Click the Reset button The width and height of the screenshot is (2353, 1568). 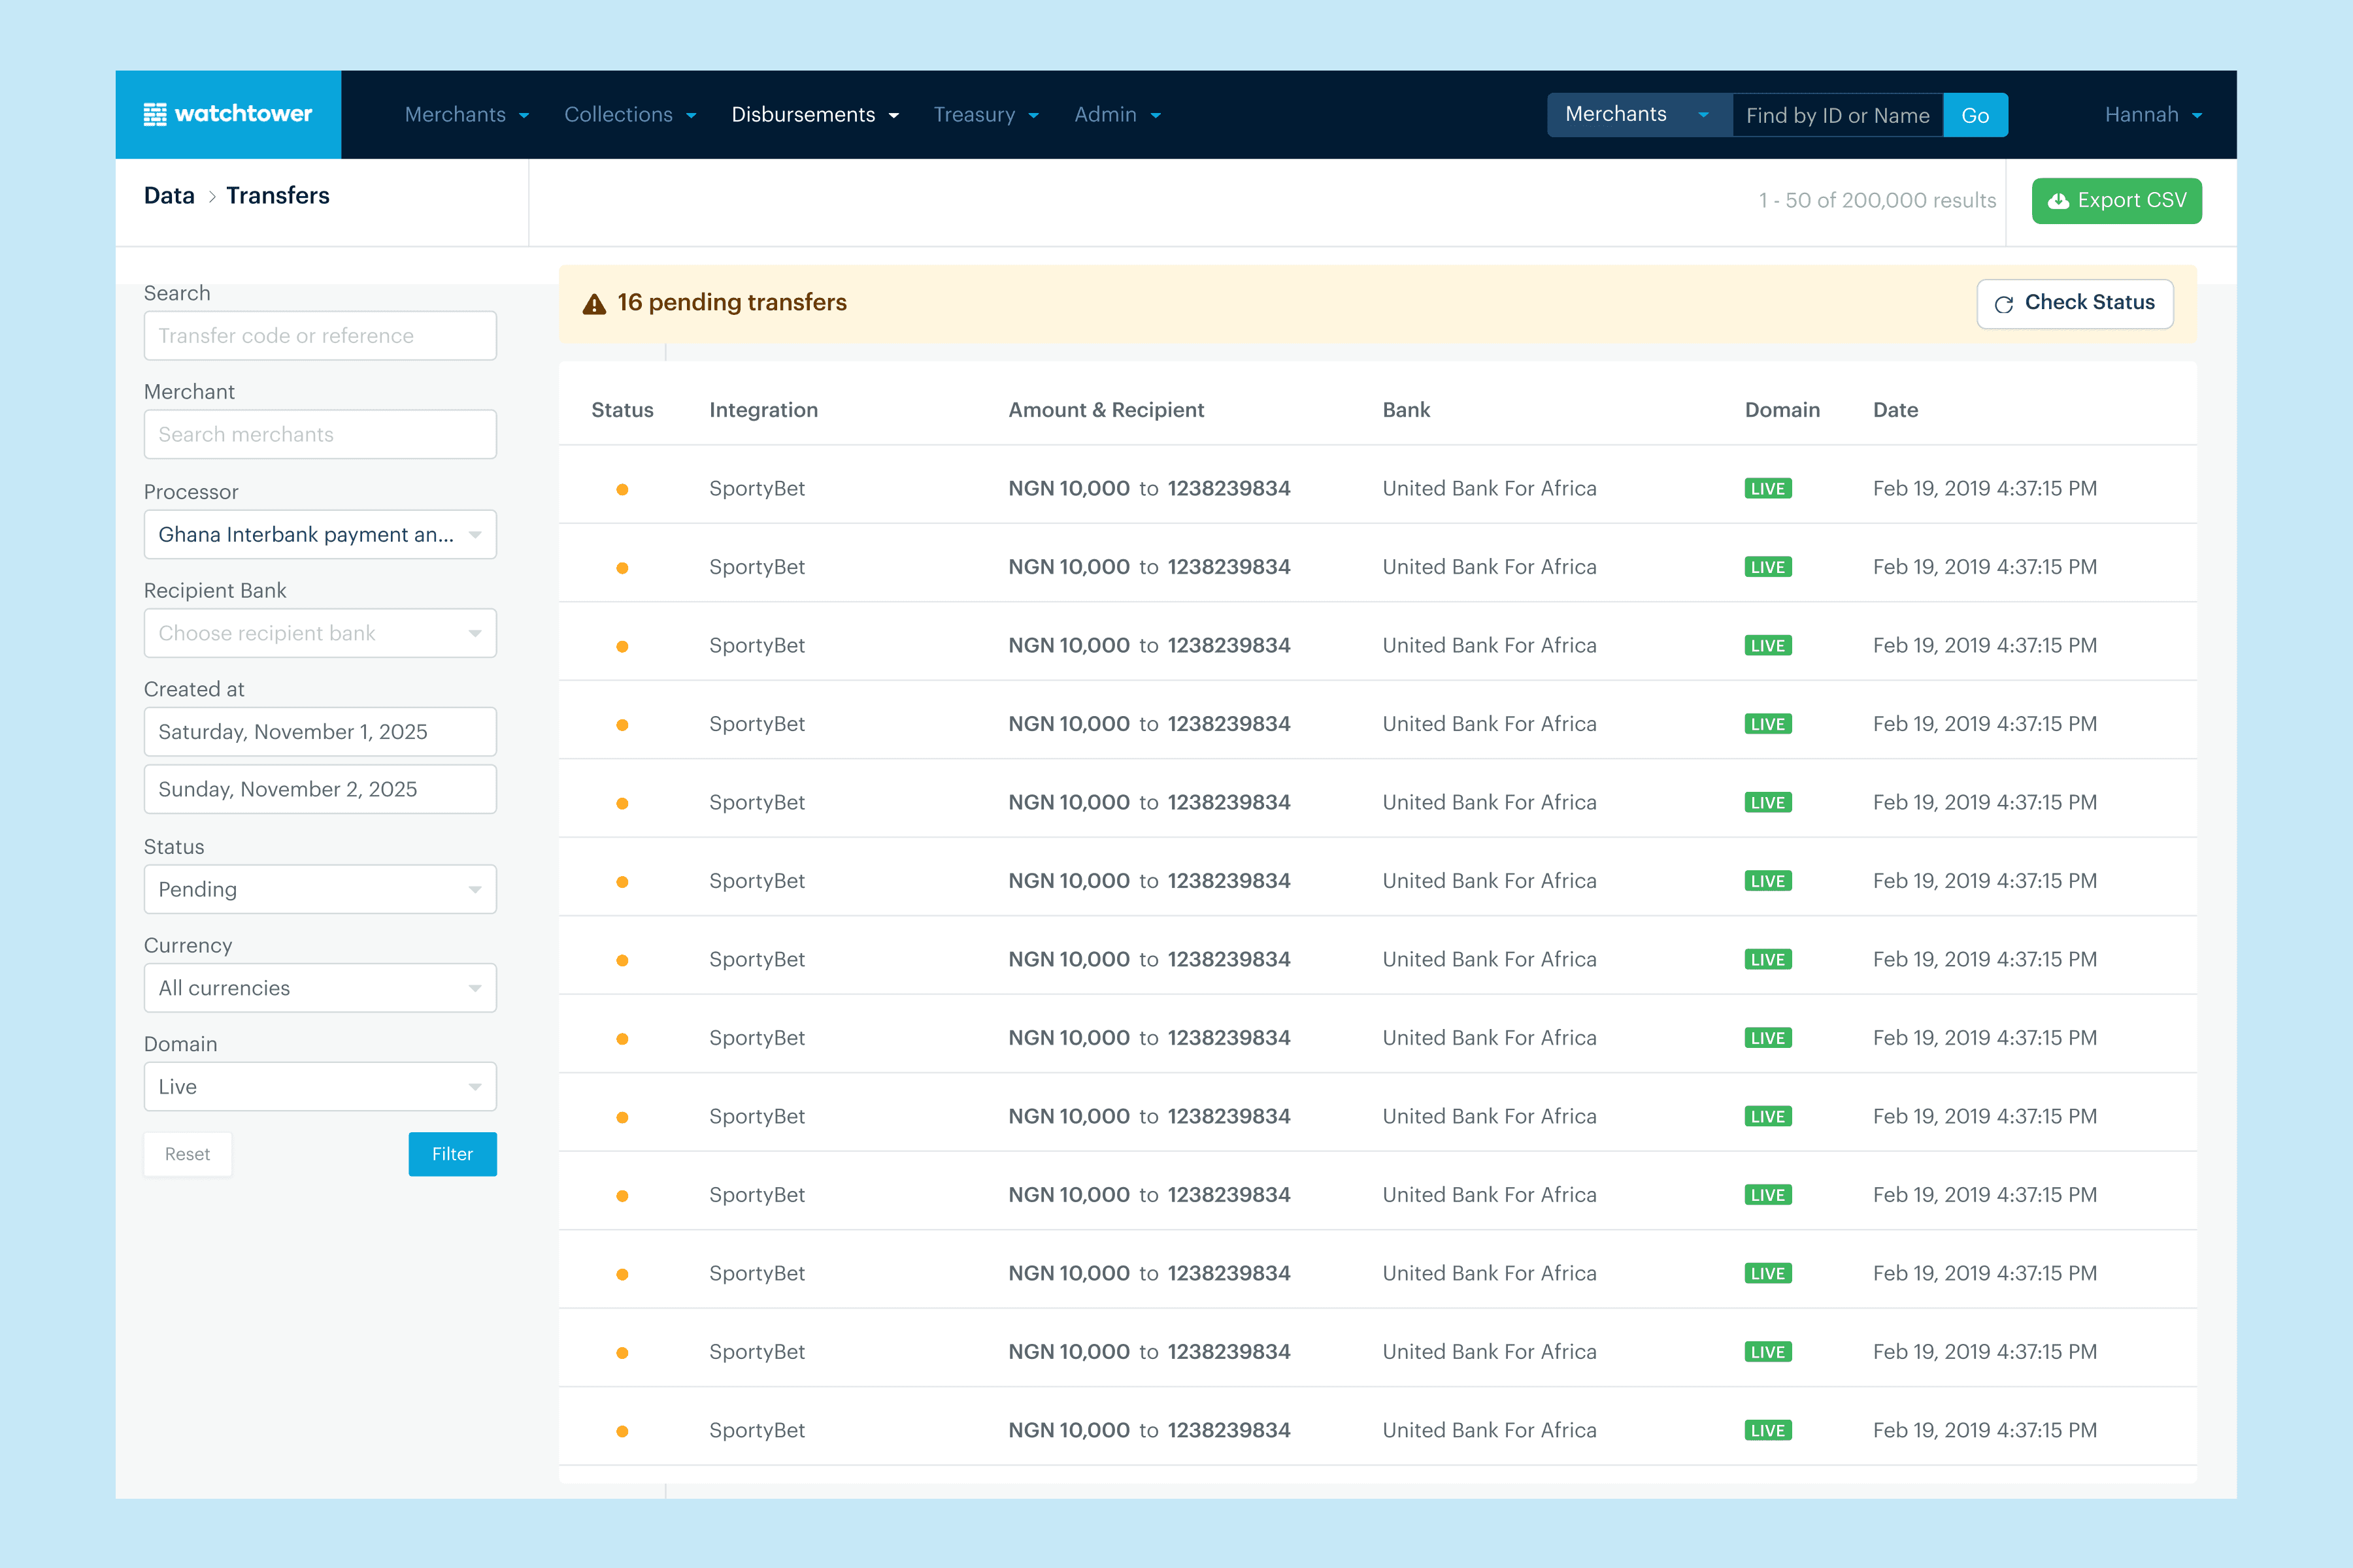tap(187, 1154)
